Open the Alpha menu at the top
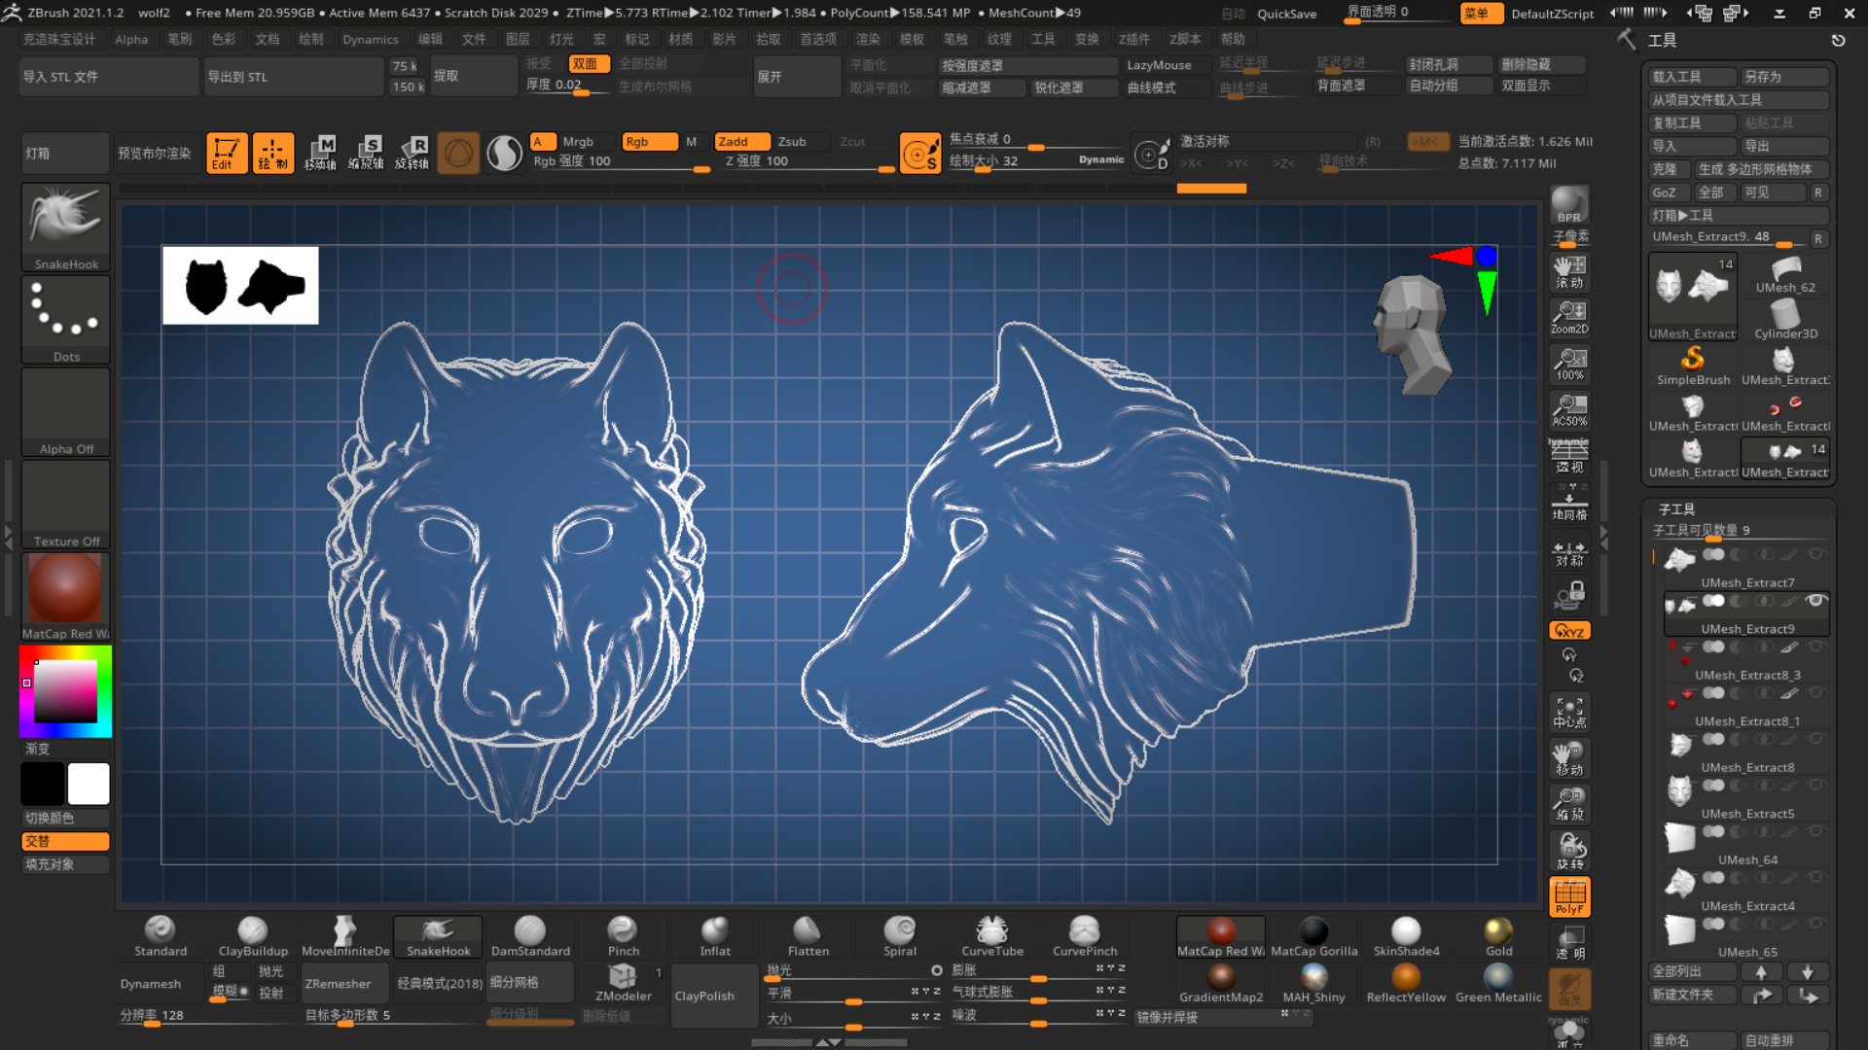The image size is (1868, 1050). [x=131, y=39]
